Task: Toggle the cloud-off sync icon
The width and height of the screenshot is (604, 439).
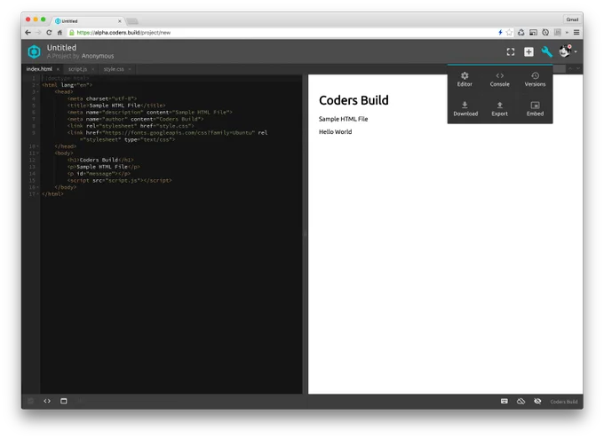Action: [x=521, y=401]
